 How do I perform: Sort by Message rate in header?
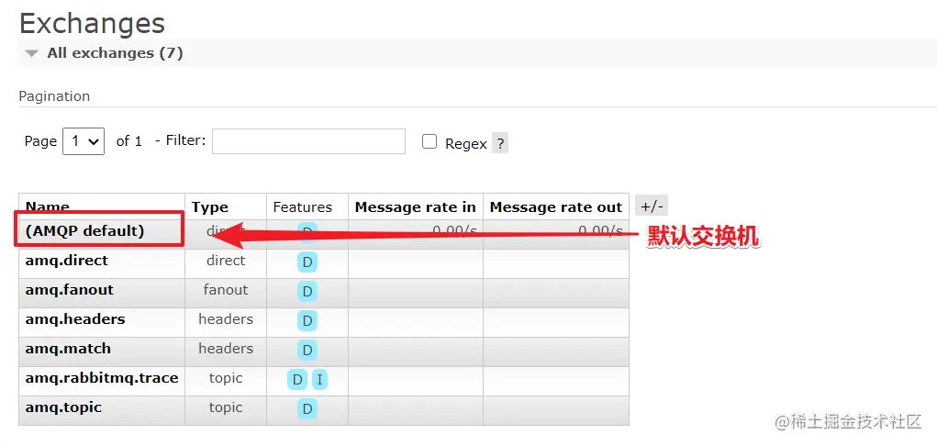(x=416, y=206)
